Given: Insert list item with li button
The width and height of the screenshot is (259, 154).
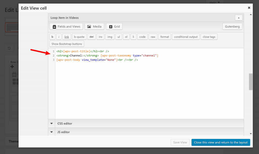Looking at the screenshot, I should tap(133, 37).
